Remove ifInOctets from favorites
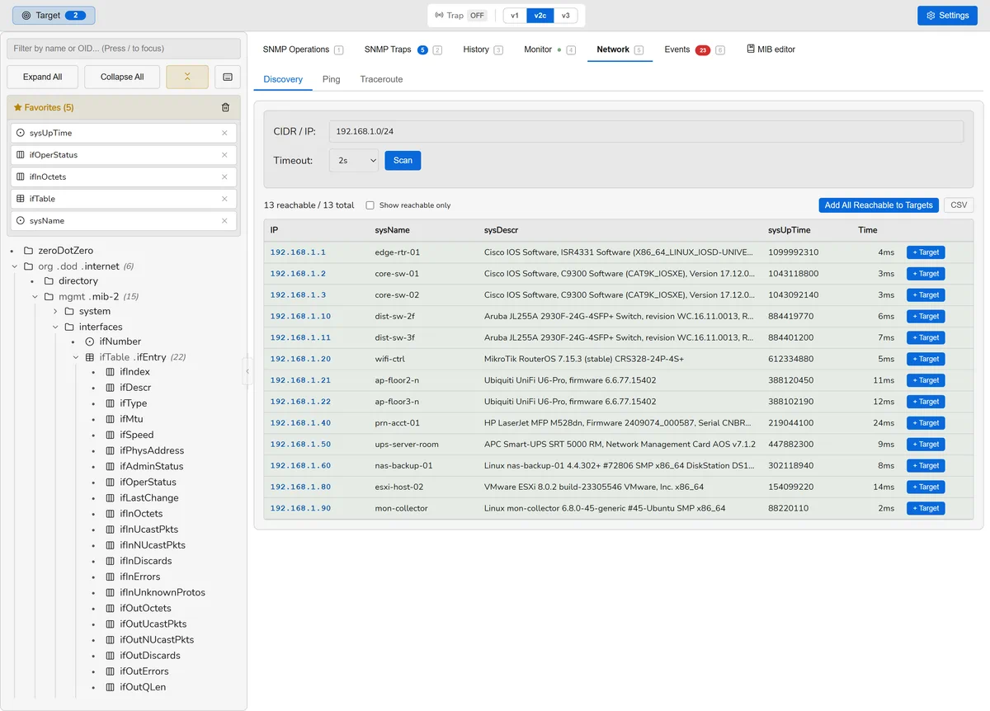The width and height of the screenshot is (990, 711). pos(224,177)
